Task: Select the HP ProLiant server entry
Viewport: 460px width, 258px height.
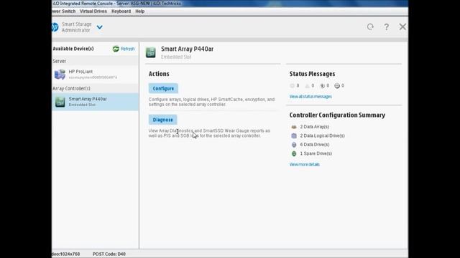Action: pos(95,75)
